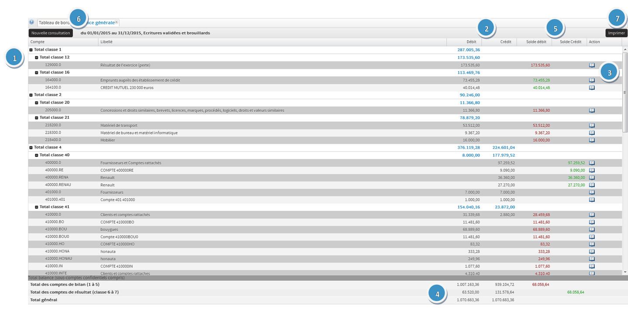This screenshot has height=314, width=628.
Task: Click the scrollbar down arrow
Action: 625,272
